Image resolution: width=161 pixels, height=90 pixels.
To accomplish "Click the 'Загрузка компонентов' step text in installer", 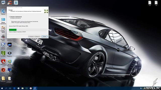I will point(16,17).
